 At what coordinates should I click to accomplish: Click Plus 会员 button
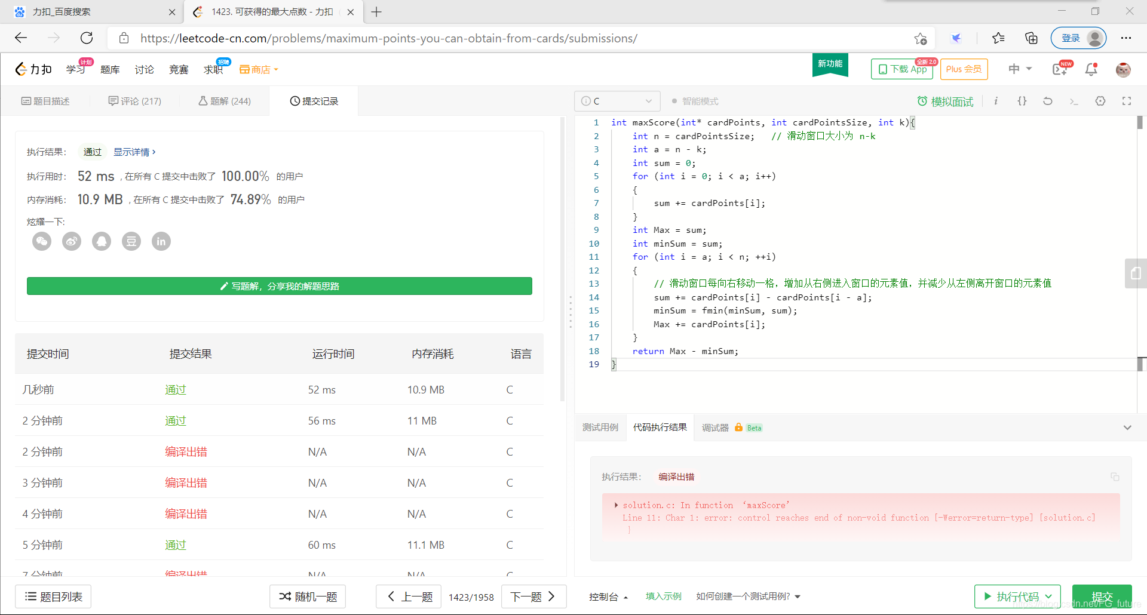click(x=964, y=69)
